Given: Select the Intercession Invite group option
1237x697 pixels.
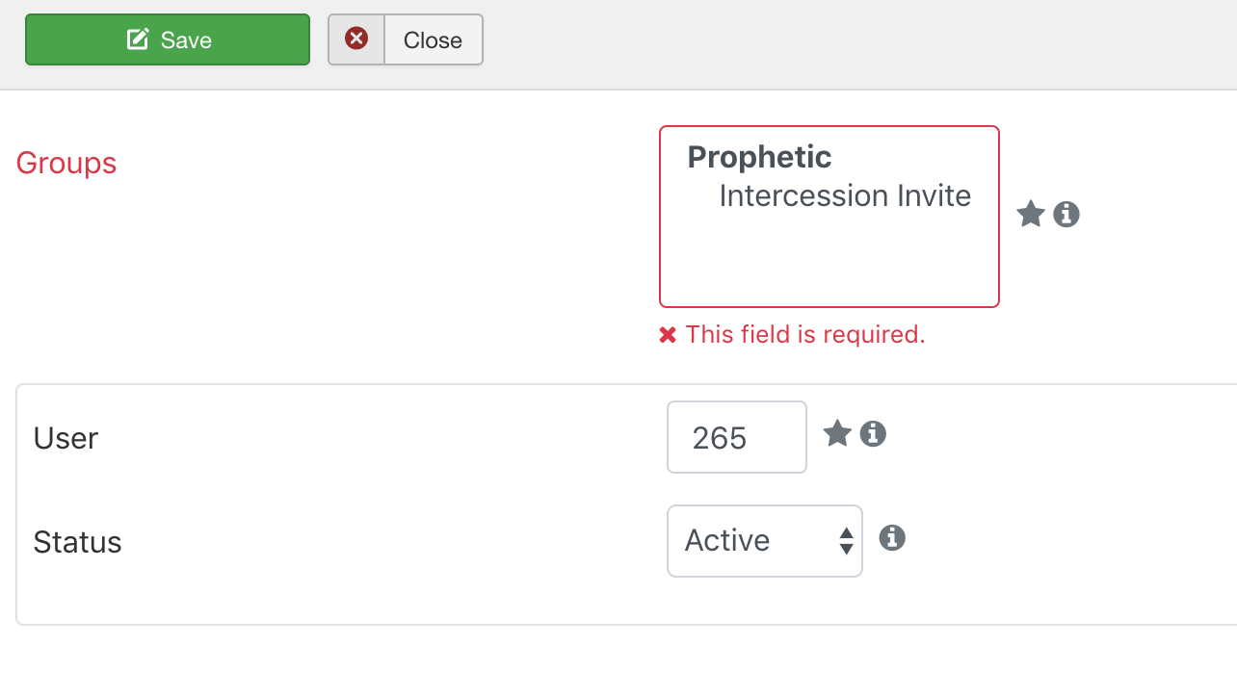Looking at the screenshot, I should coord(845,195).
